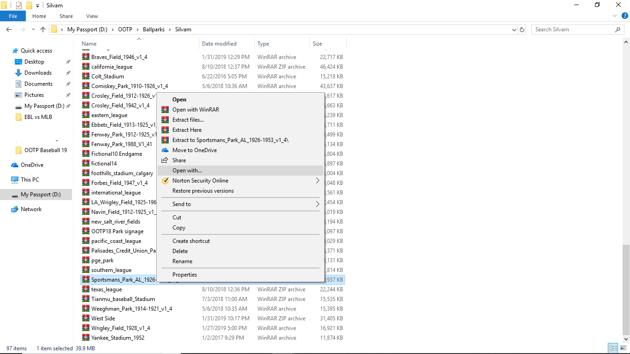Expand the ribbon with the chevron
Screen dimensions: 630x354
(615, 16)
